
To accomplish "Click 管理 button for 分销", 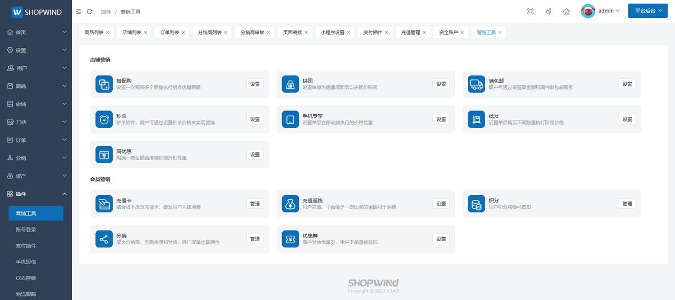I will [x=255, y=239].
